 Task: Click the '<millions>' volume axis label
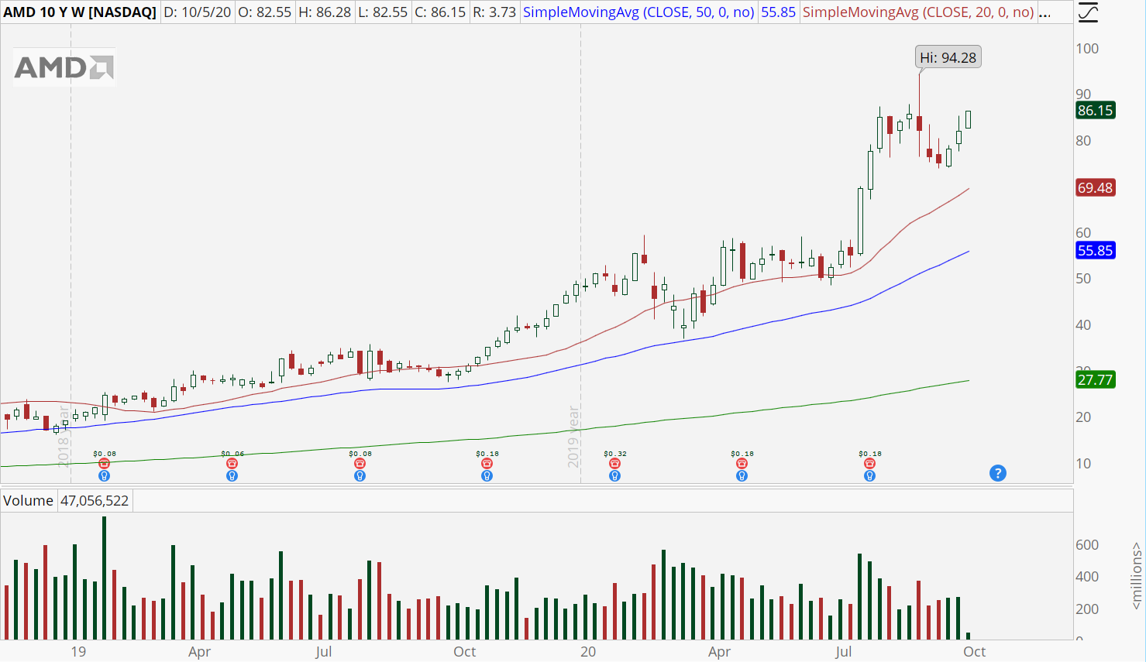[1136, 575]
